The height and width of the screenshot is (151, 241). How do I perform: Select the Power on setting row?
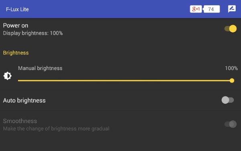click(120, 29)
